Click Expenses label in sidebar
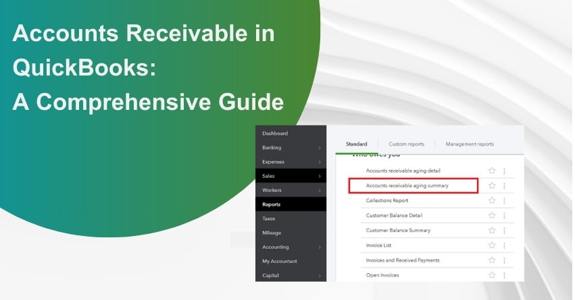 273,162
